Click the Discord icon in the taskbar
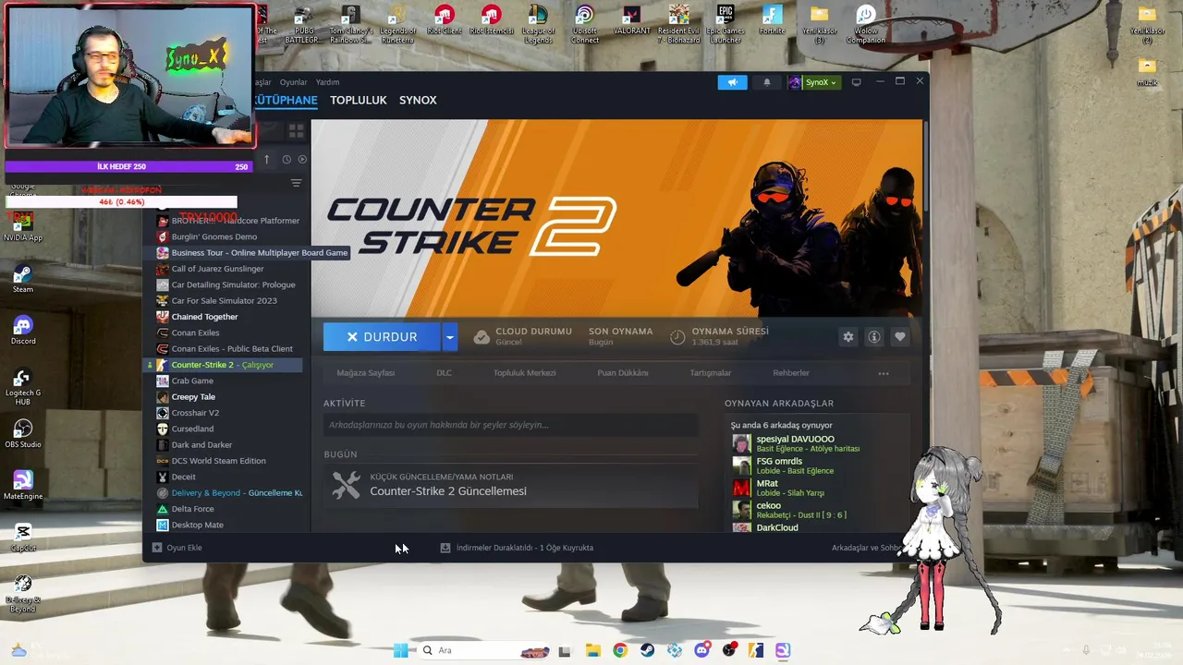The image size is (1183, 665). [702, 650]
